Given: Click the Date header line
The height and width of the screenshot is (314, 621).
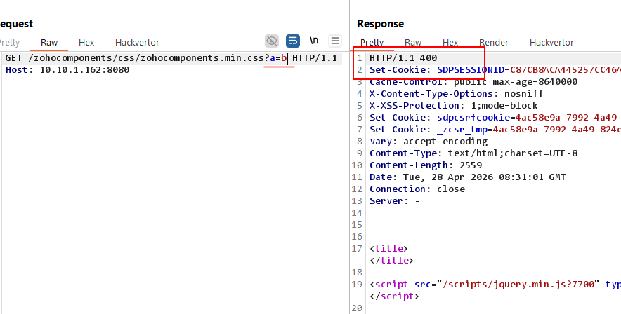Looking at the screenshot, I should tap(468, 177).
